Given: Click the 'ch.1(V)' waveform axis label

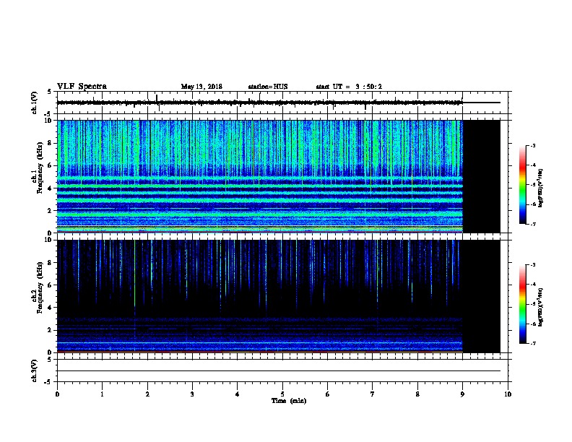Looking at the screenshot, I should click(35, 103).
